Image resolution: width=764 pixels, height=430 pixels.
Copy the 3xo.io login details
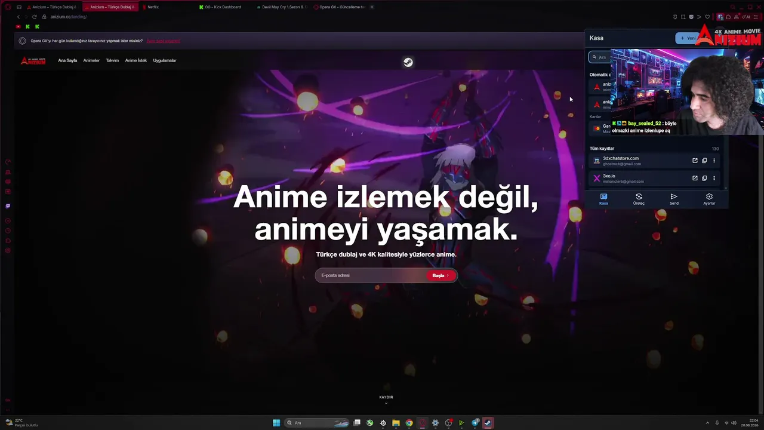click(x=704, y=178)
